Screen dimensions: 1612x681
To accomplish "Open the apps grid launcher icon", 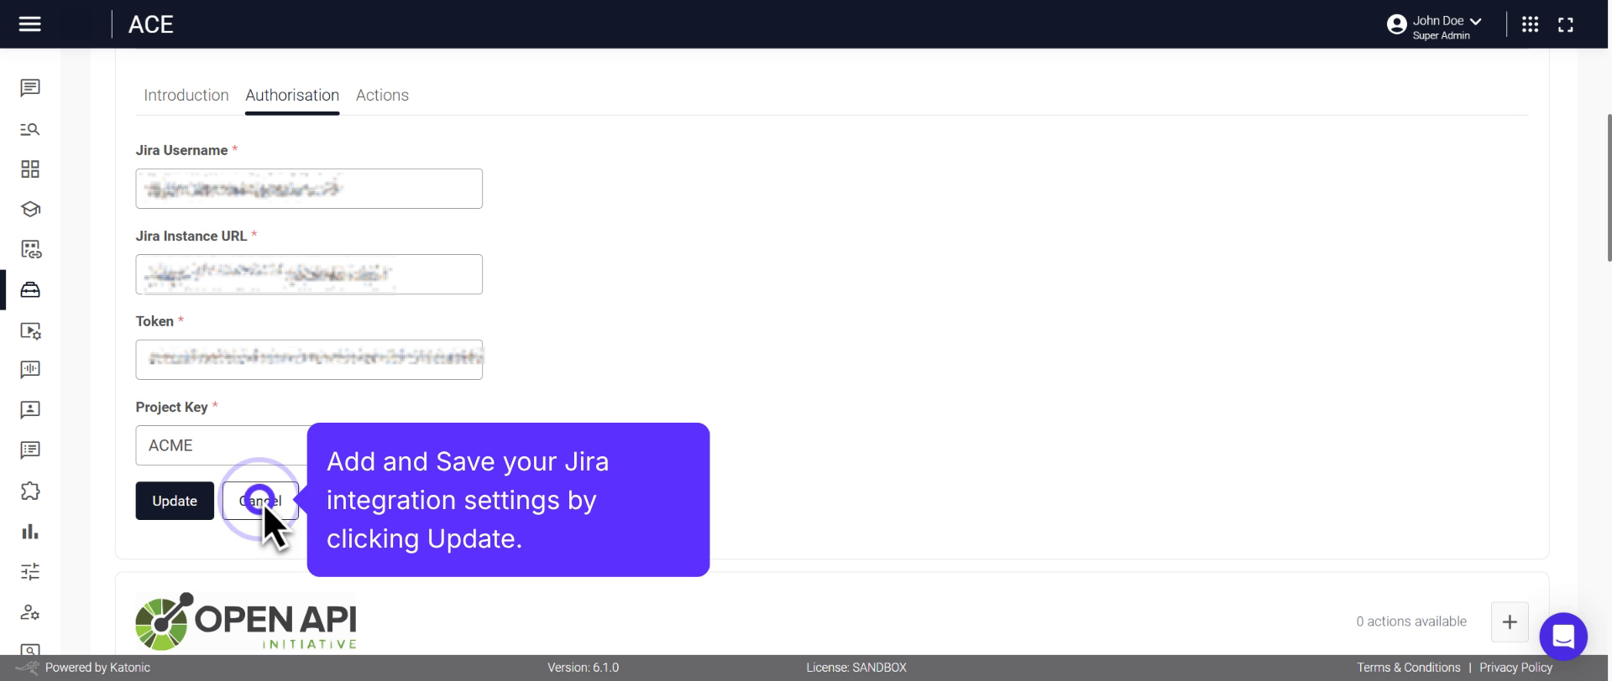I will (x=1530, y=24).
